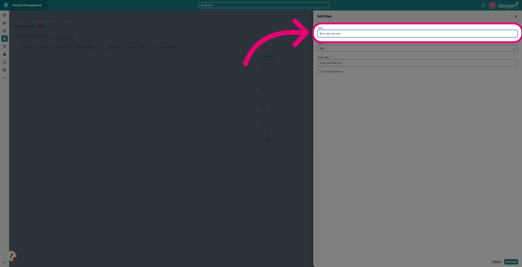This screenshot has width=522, height=267.
Task: Open the archive box icon in sidebar
Action: [5, 15]
